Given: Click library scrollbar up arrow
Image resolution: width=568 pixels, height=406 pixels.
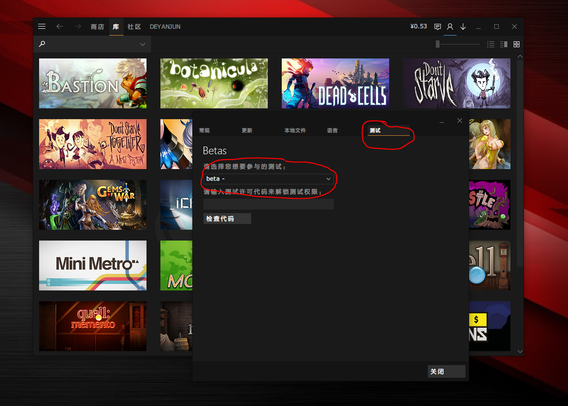Looking at the screenshot, I should pos(520,57).
